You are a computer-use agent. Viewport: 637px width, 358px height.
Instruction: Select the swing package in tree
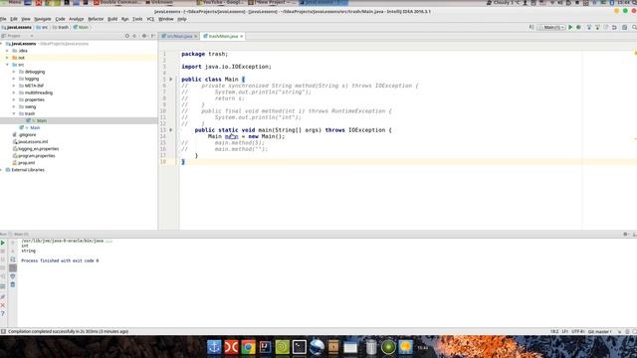tap(30, 106)
